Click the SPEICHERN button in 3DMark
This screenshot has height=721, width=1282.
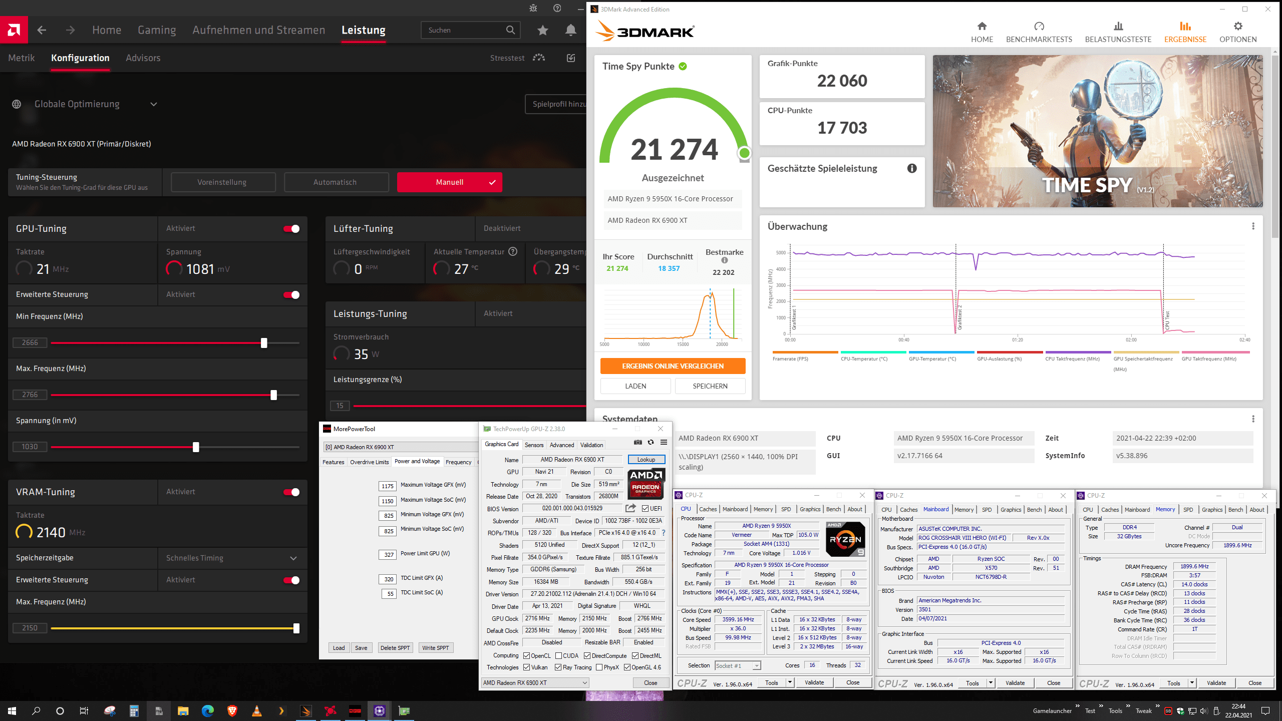point(710,386)
